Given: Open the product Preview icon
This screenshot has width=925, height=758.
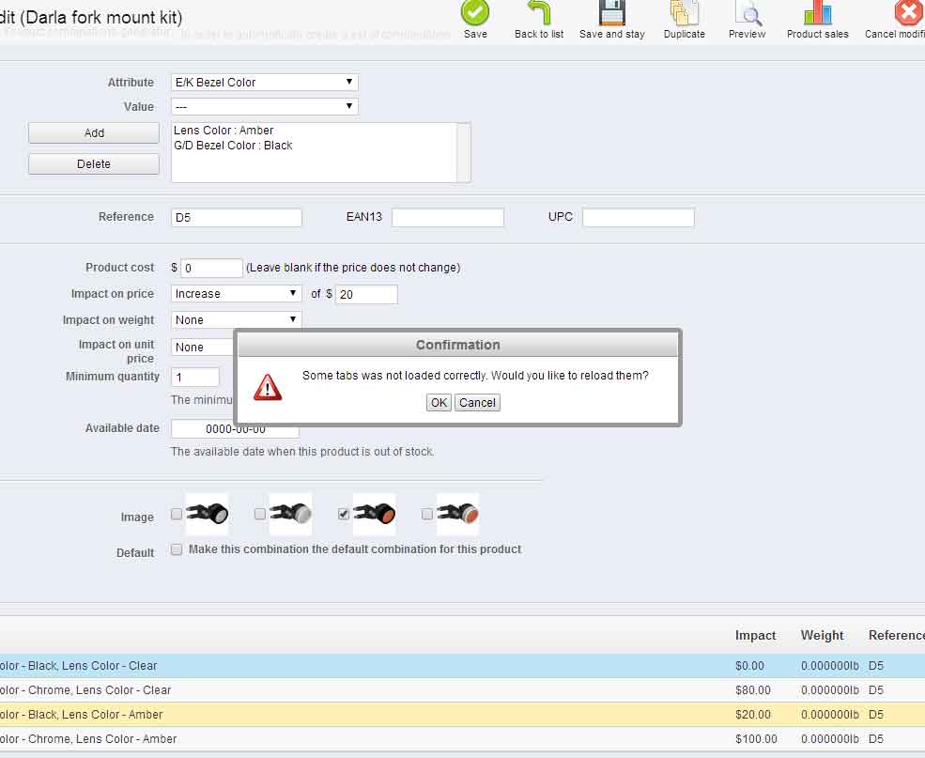Looking at the screenshot, I should 748,12.
